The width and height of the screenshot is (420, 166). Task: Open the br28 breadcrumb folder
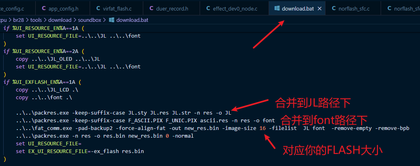coord(19,20)
